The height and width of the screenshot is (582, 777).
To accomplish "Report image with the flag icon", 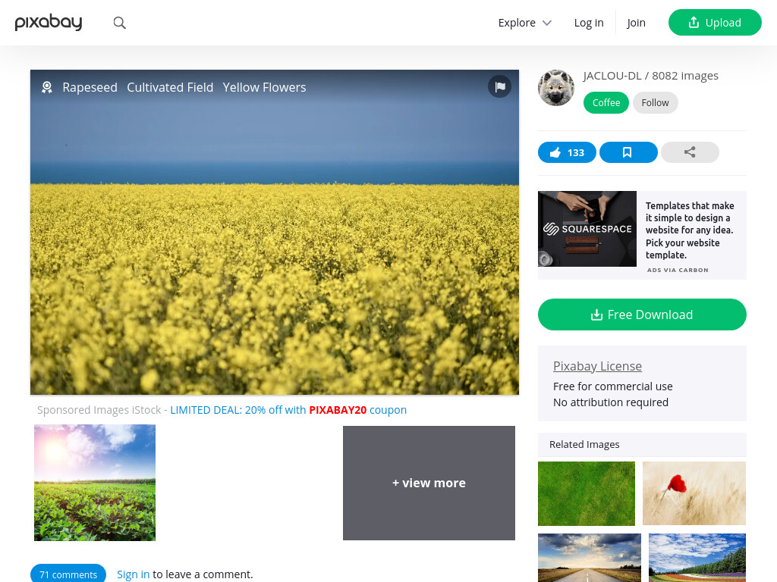I will pos(499,86).
